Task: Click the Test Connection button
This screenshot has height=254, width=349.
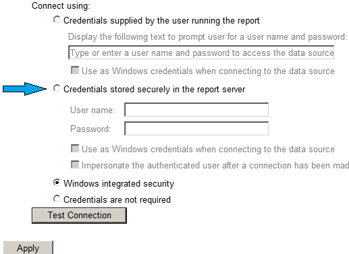Action: point(79,216)
